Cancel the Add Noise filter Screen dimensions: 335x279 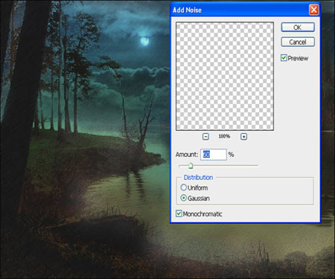[298, 42]
